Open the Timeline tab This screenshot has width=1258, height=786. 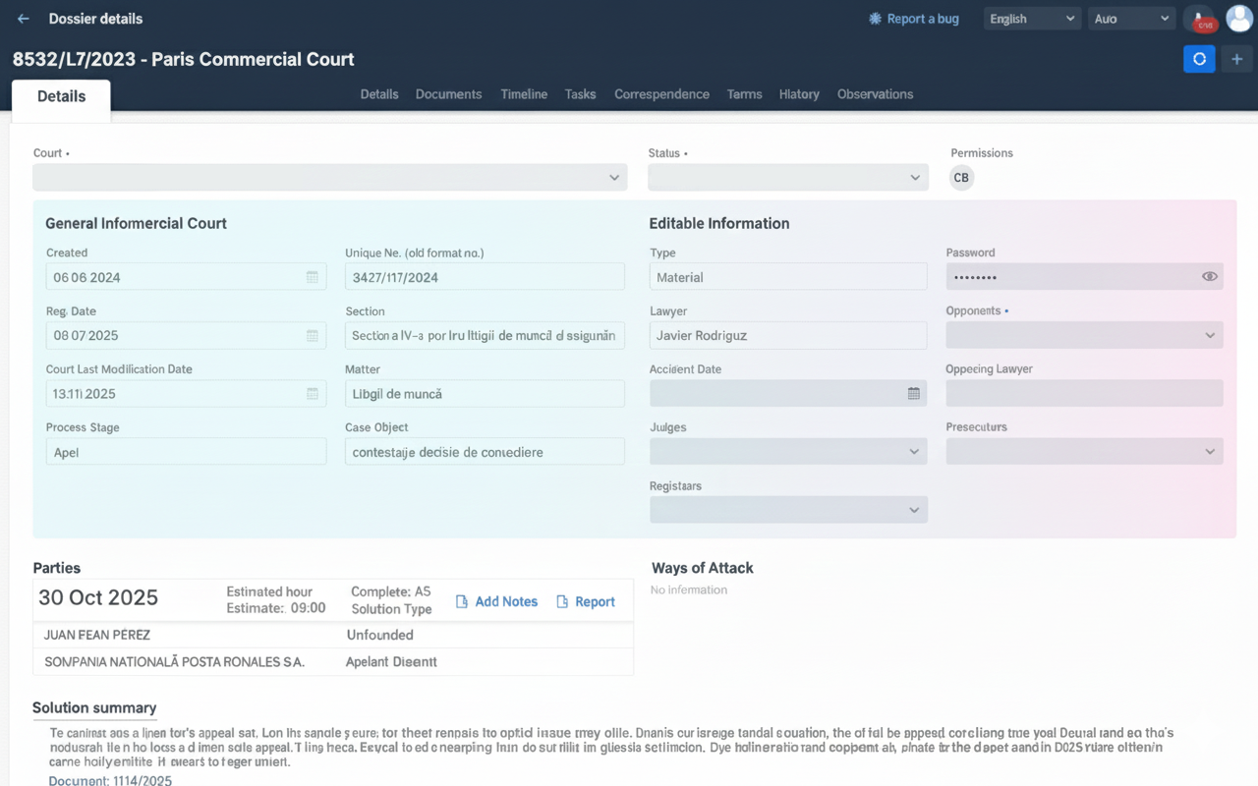524,94
